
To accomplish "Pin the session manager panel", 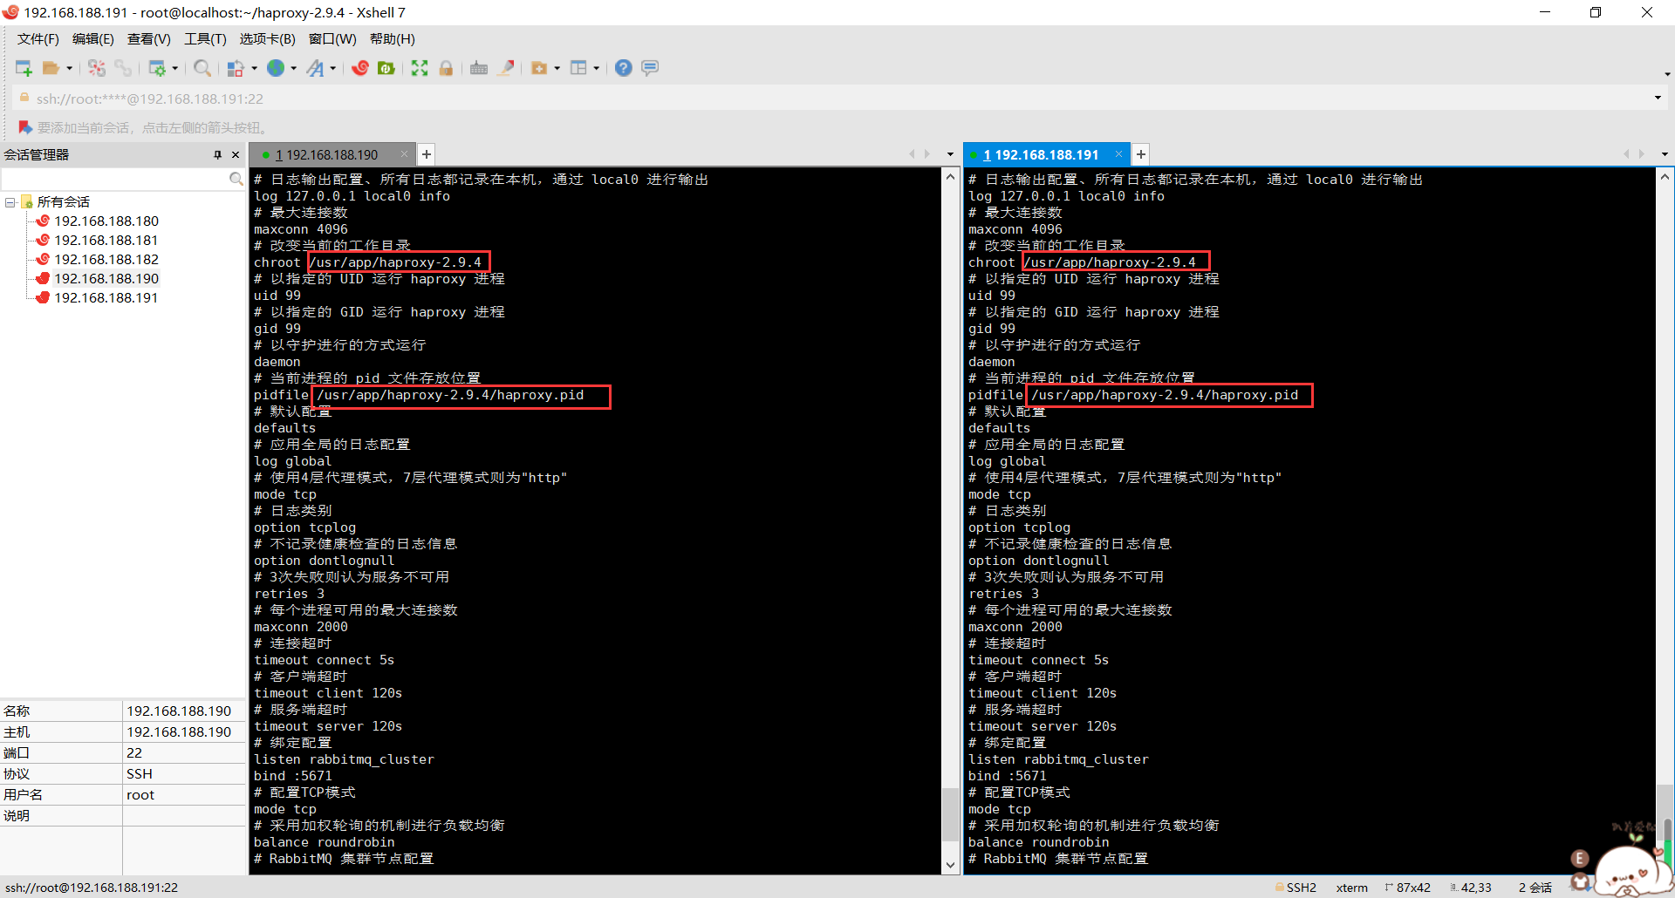I will point(218,155).
